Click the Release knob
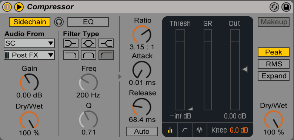The width and height of the screenshot is (294, 140). point(142,107)
